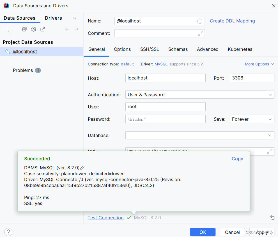Focus the Host field containing localhost
The image size is (278, 237).
[x=166, y=78]
